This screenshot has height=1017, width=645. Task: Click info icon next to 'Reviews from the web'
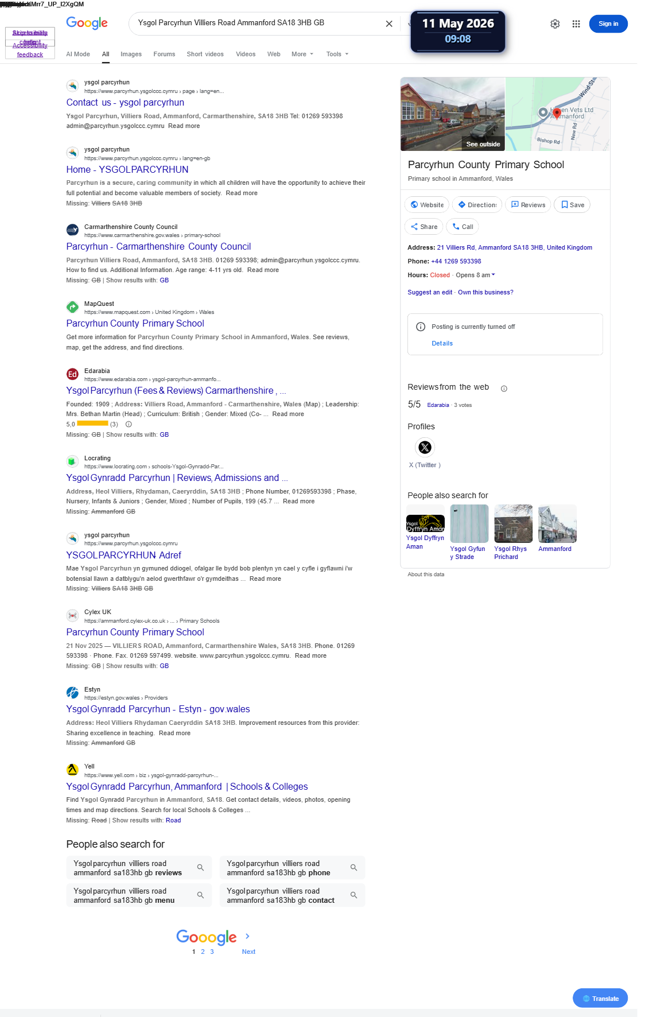(504, 389)
